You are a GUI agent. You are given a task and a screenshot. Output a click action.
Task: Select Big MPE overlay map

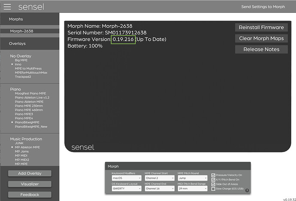coord(21,60)
